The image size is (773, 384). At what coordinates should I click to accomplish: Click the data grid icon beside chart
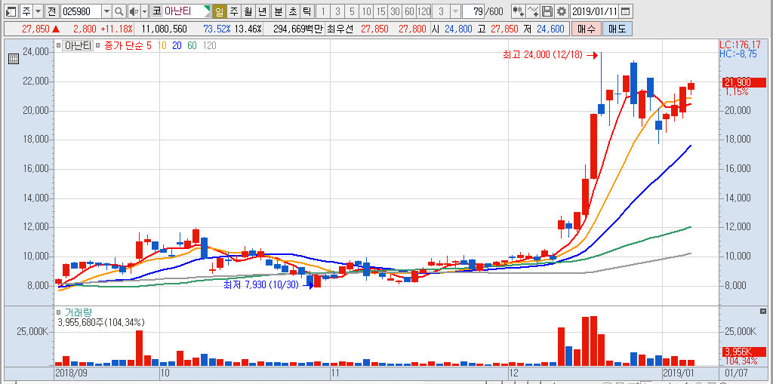coord(14,59)
